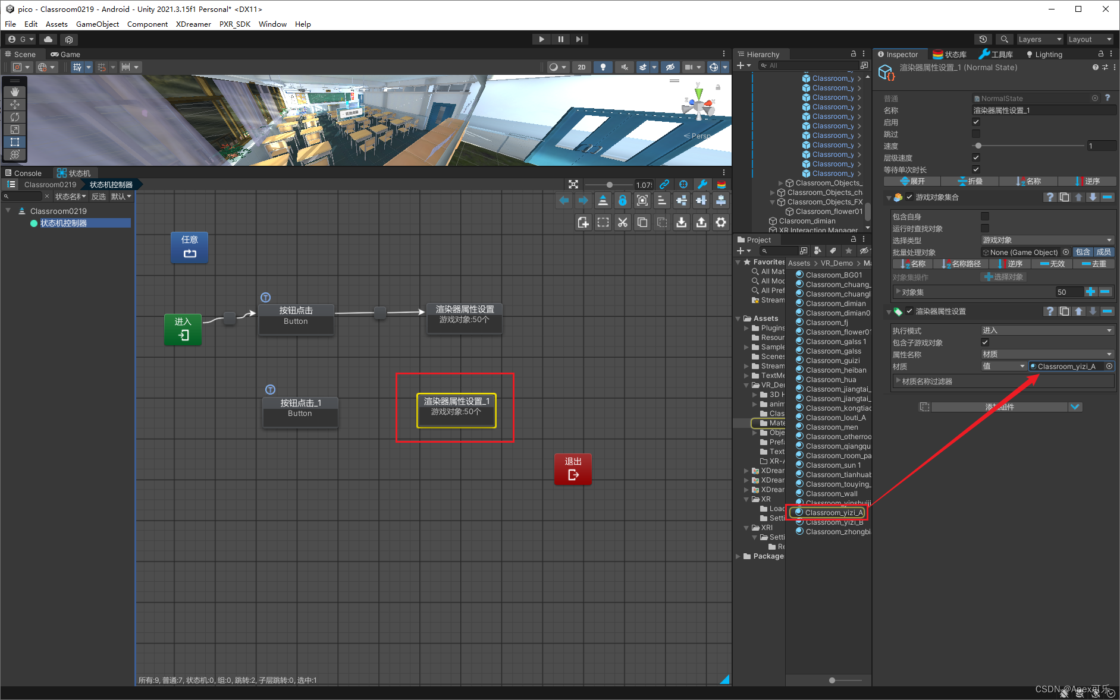Screen dimensions: 1120x700
Task: Click the colorful database stack icon
Action: (x=721, y=185)
